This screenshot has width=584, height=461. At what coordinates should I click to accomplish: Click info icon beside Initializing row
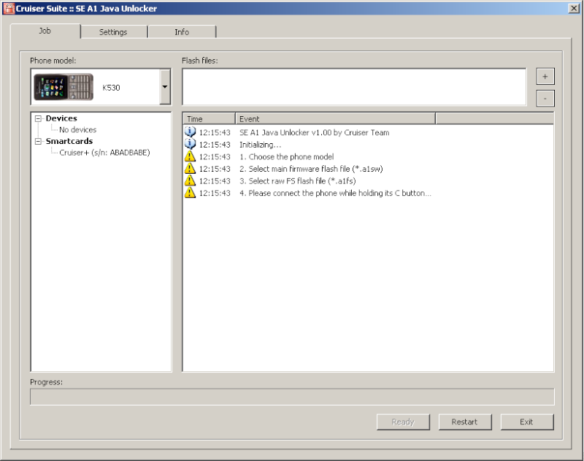pyautogui.click(x=190, y=144)
